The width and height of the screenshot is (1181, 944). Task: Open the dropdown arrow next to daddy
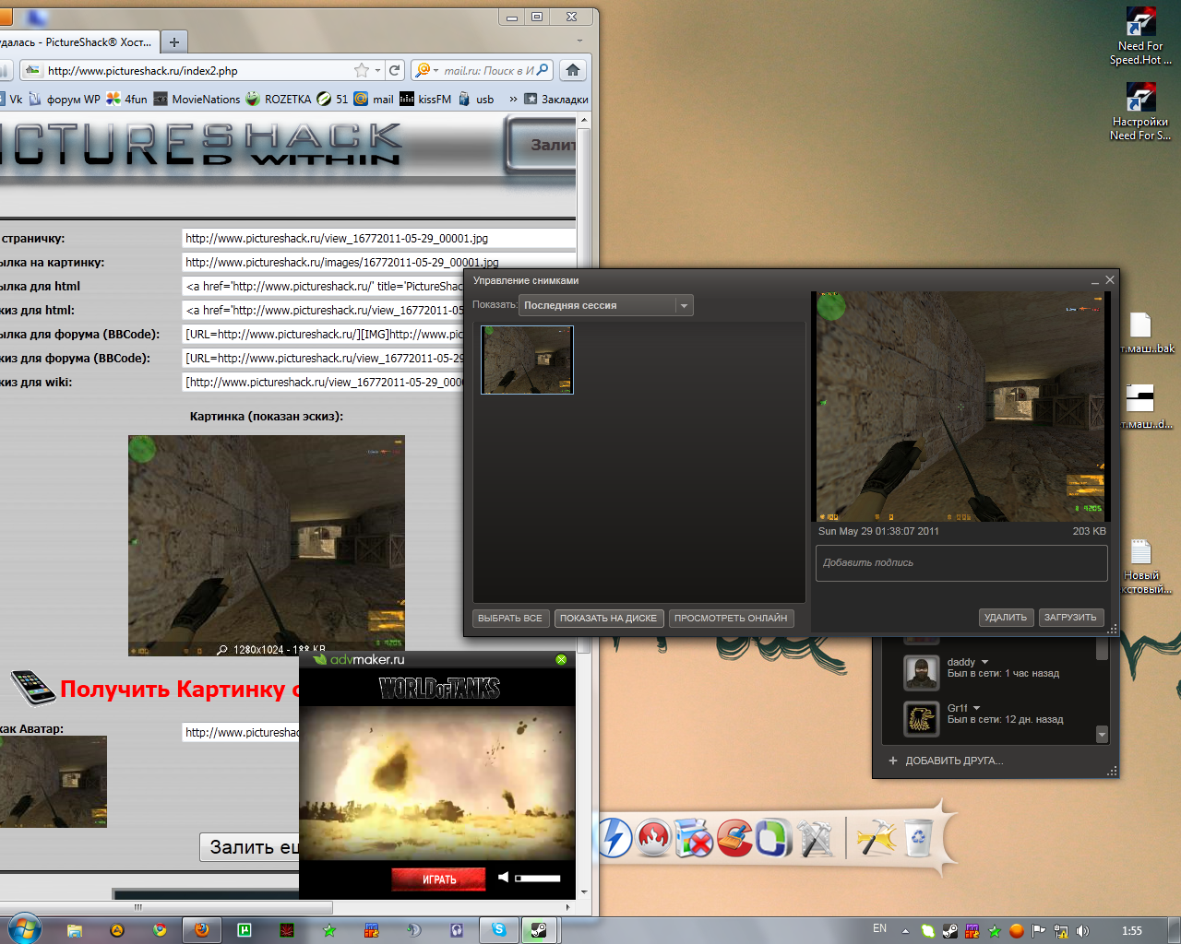coord(984,662)
